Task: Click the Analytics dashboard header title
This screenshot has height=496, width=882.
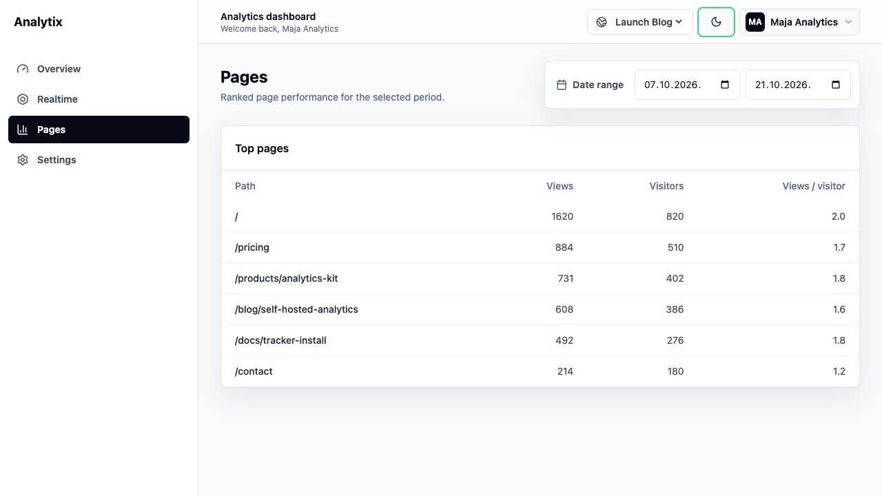Action: click(x=268, y=17)
